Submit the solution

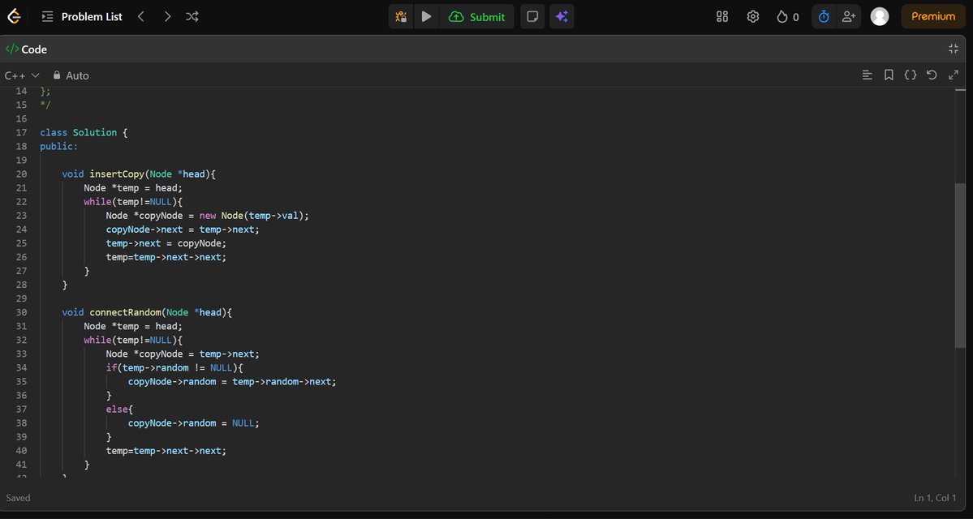[x=477, y=16]
